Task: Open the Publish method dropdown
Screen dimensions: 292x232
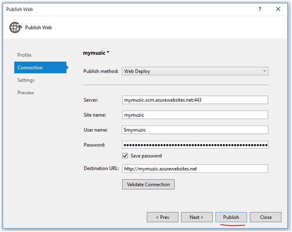Action: 195,71
